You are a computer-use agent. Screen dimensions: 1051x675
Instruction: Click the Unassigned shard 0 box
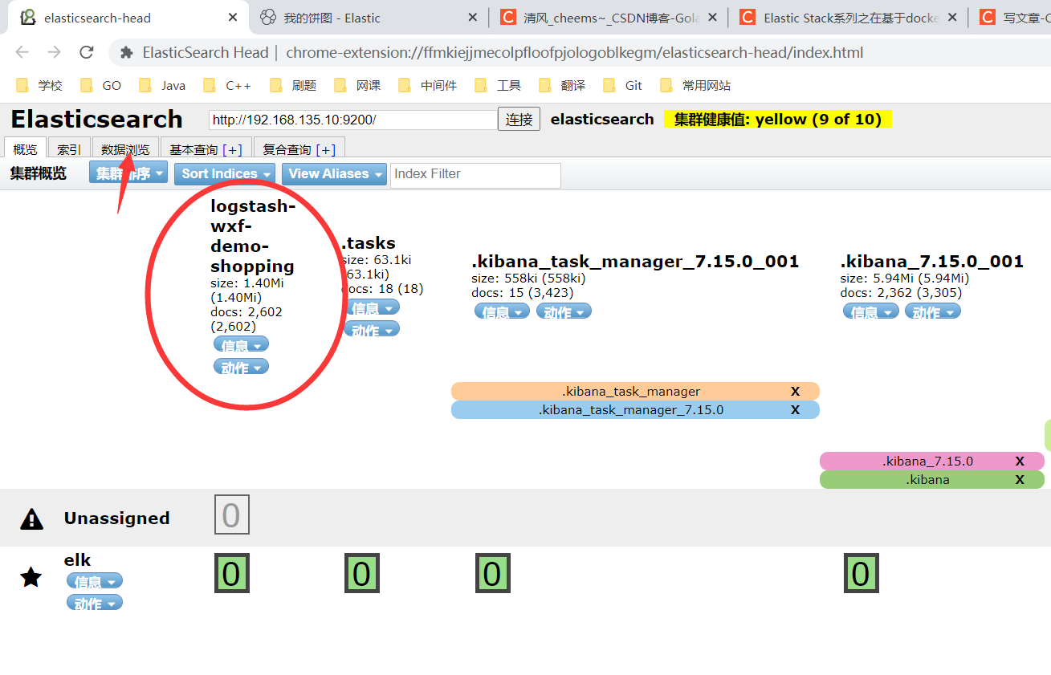coord(231,514)
